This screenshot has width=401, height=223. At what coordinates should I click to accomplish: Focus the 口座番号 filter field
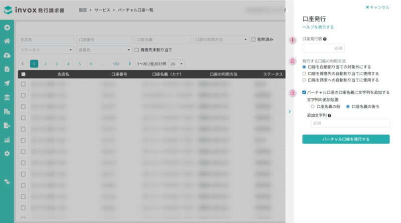tap(104, 39)
